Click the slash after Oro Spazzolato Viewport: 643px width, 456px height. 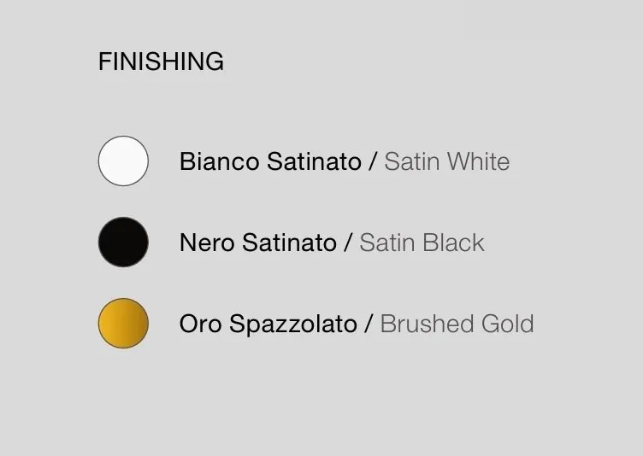369,324
